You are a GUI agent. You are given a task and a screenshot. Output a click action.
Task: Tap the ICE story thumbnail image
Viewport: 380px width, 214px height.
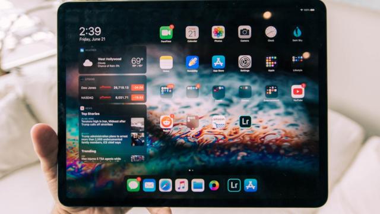137,139
